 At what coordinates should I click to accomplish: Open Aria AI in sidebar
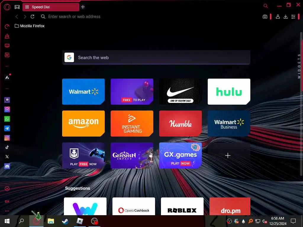[7, 77]
